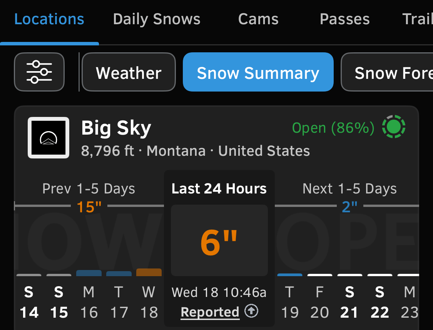Open the Reported snow link
433x330 pixels.
[x=210, y=312]
